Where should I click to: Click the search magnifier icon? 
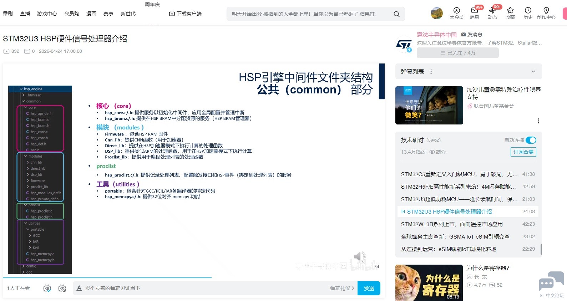396,14
